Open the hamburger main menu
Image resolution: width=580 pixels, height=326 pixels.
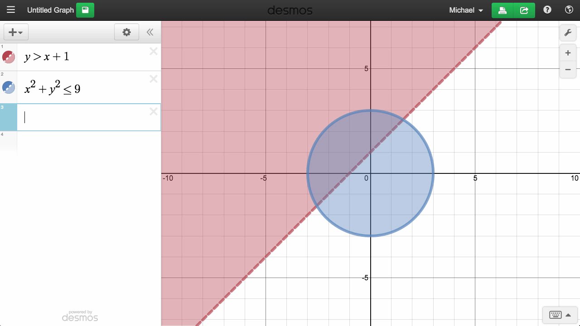[11, 10]
